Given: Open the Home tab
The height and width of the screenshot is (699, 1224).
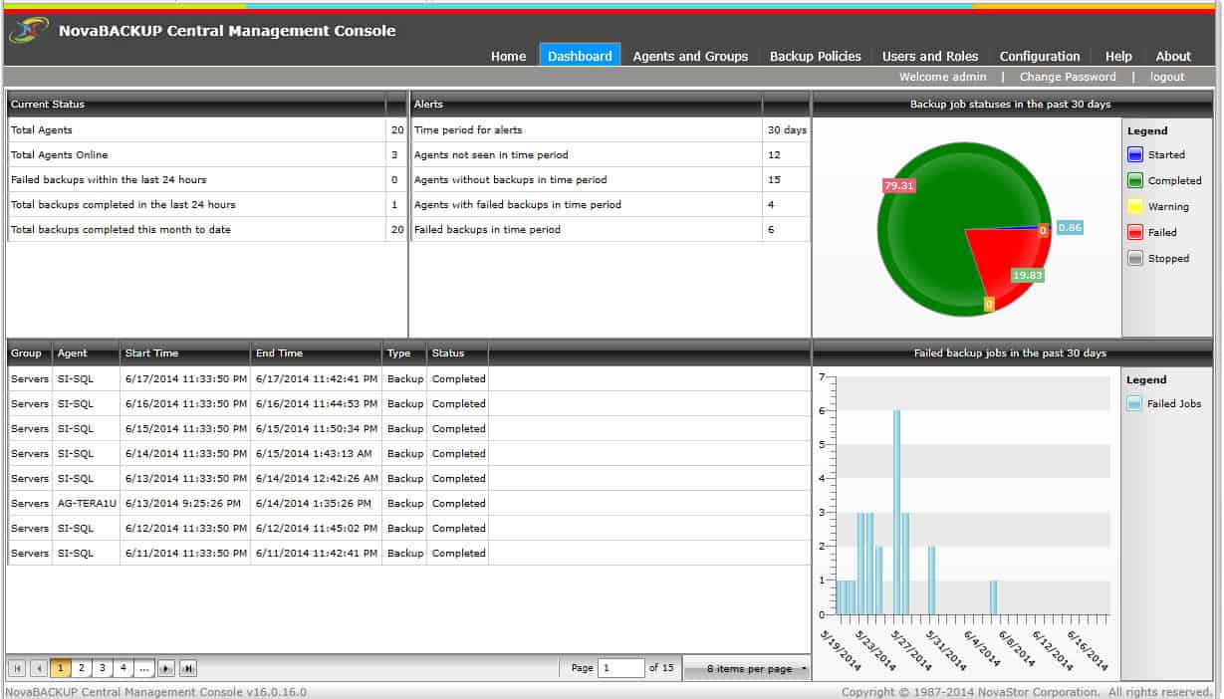Looking at the screenshot, I should (x=508, y=56).
